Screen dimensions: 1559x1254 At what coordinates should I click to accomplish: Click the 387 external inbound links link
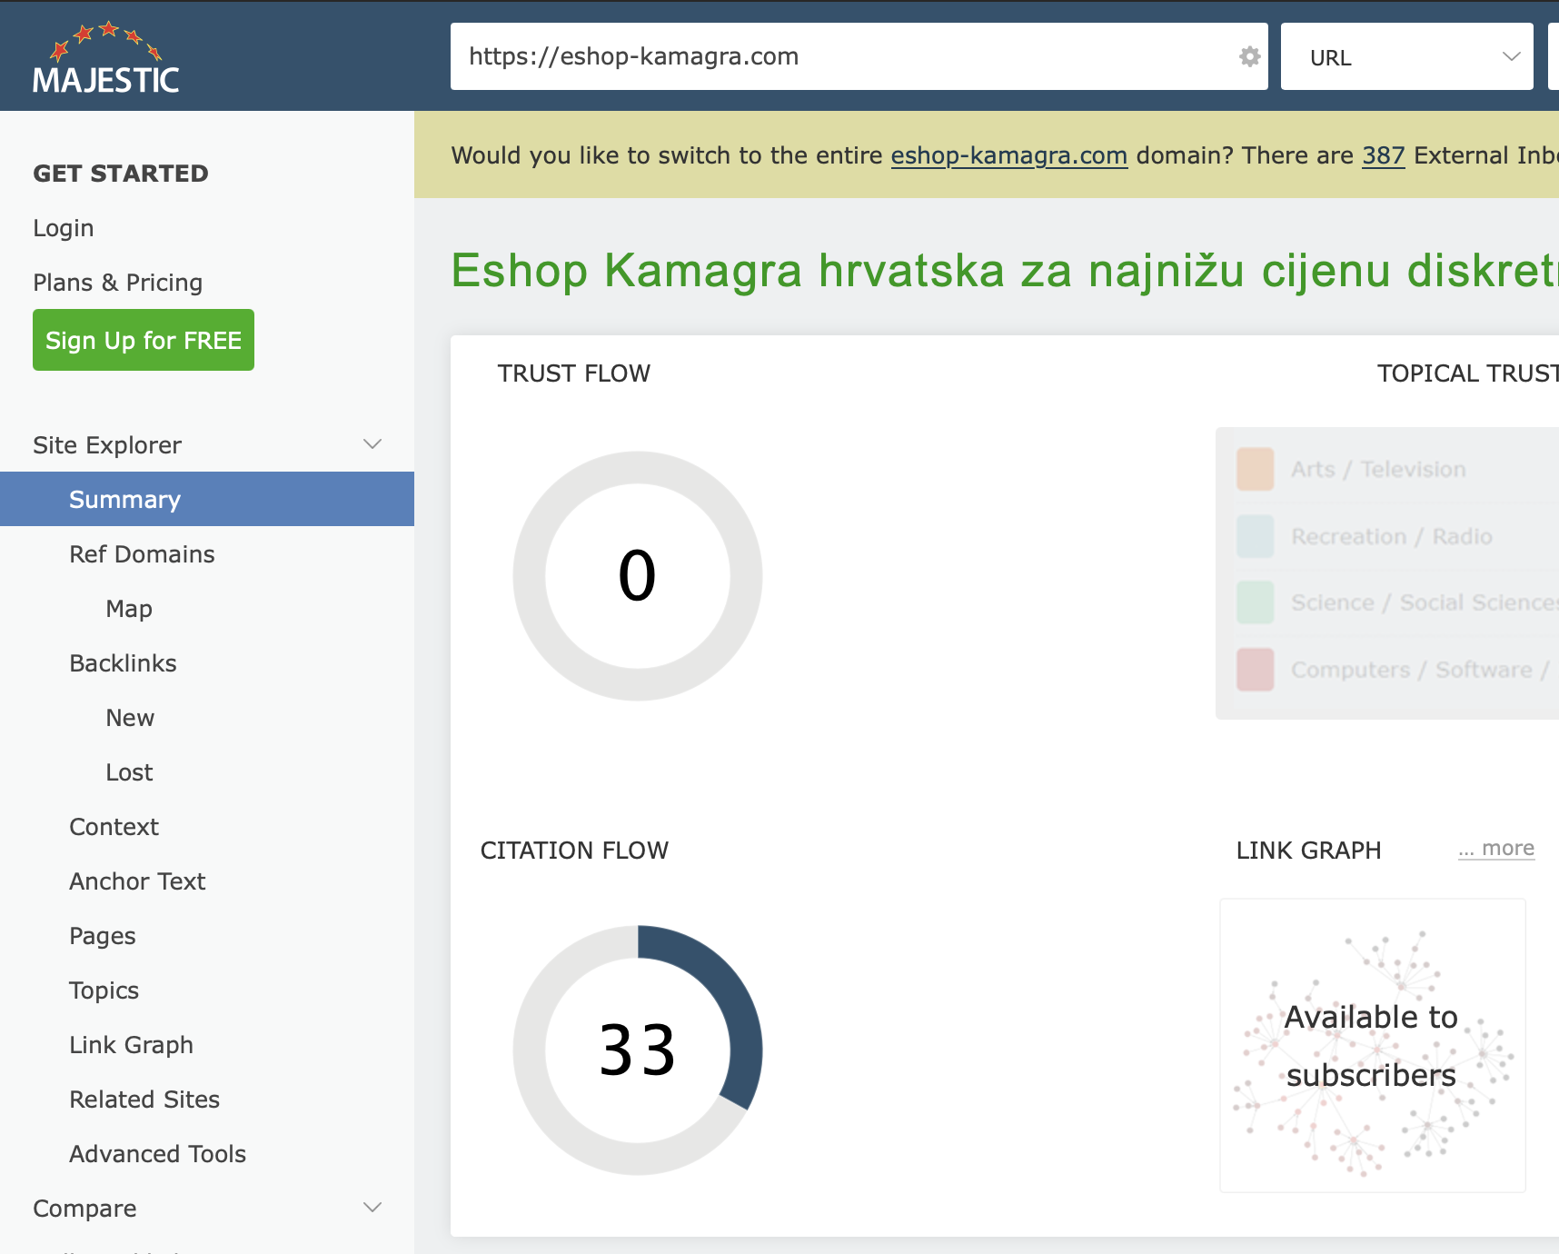pyautogui.click(x=1383, y=155)
